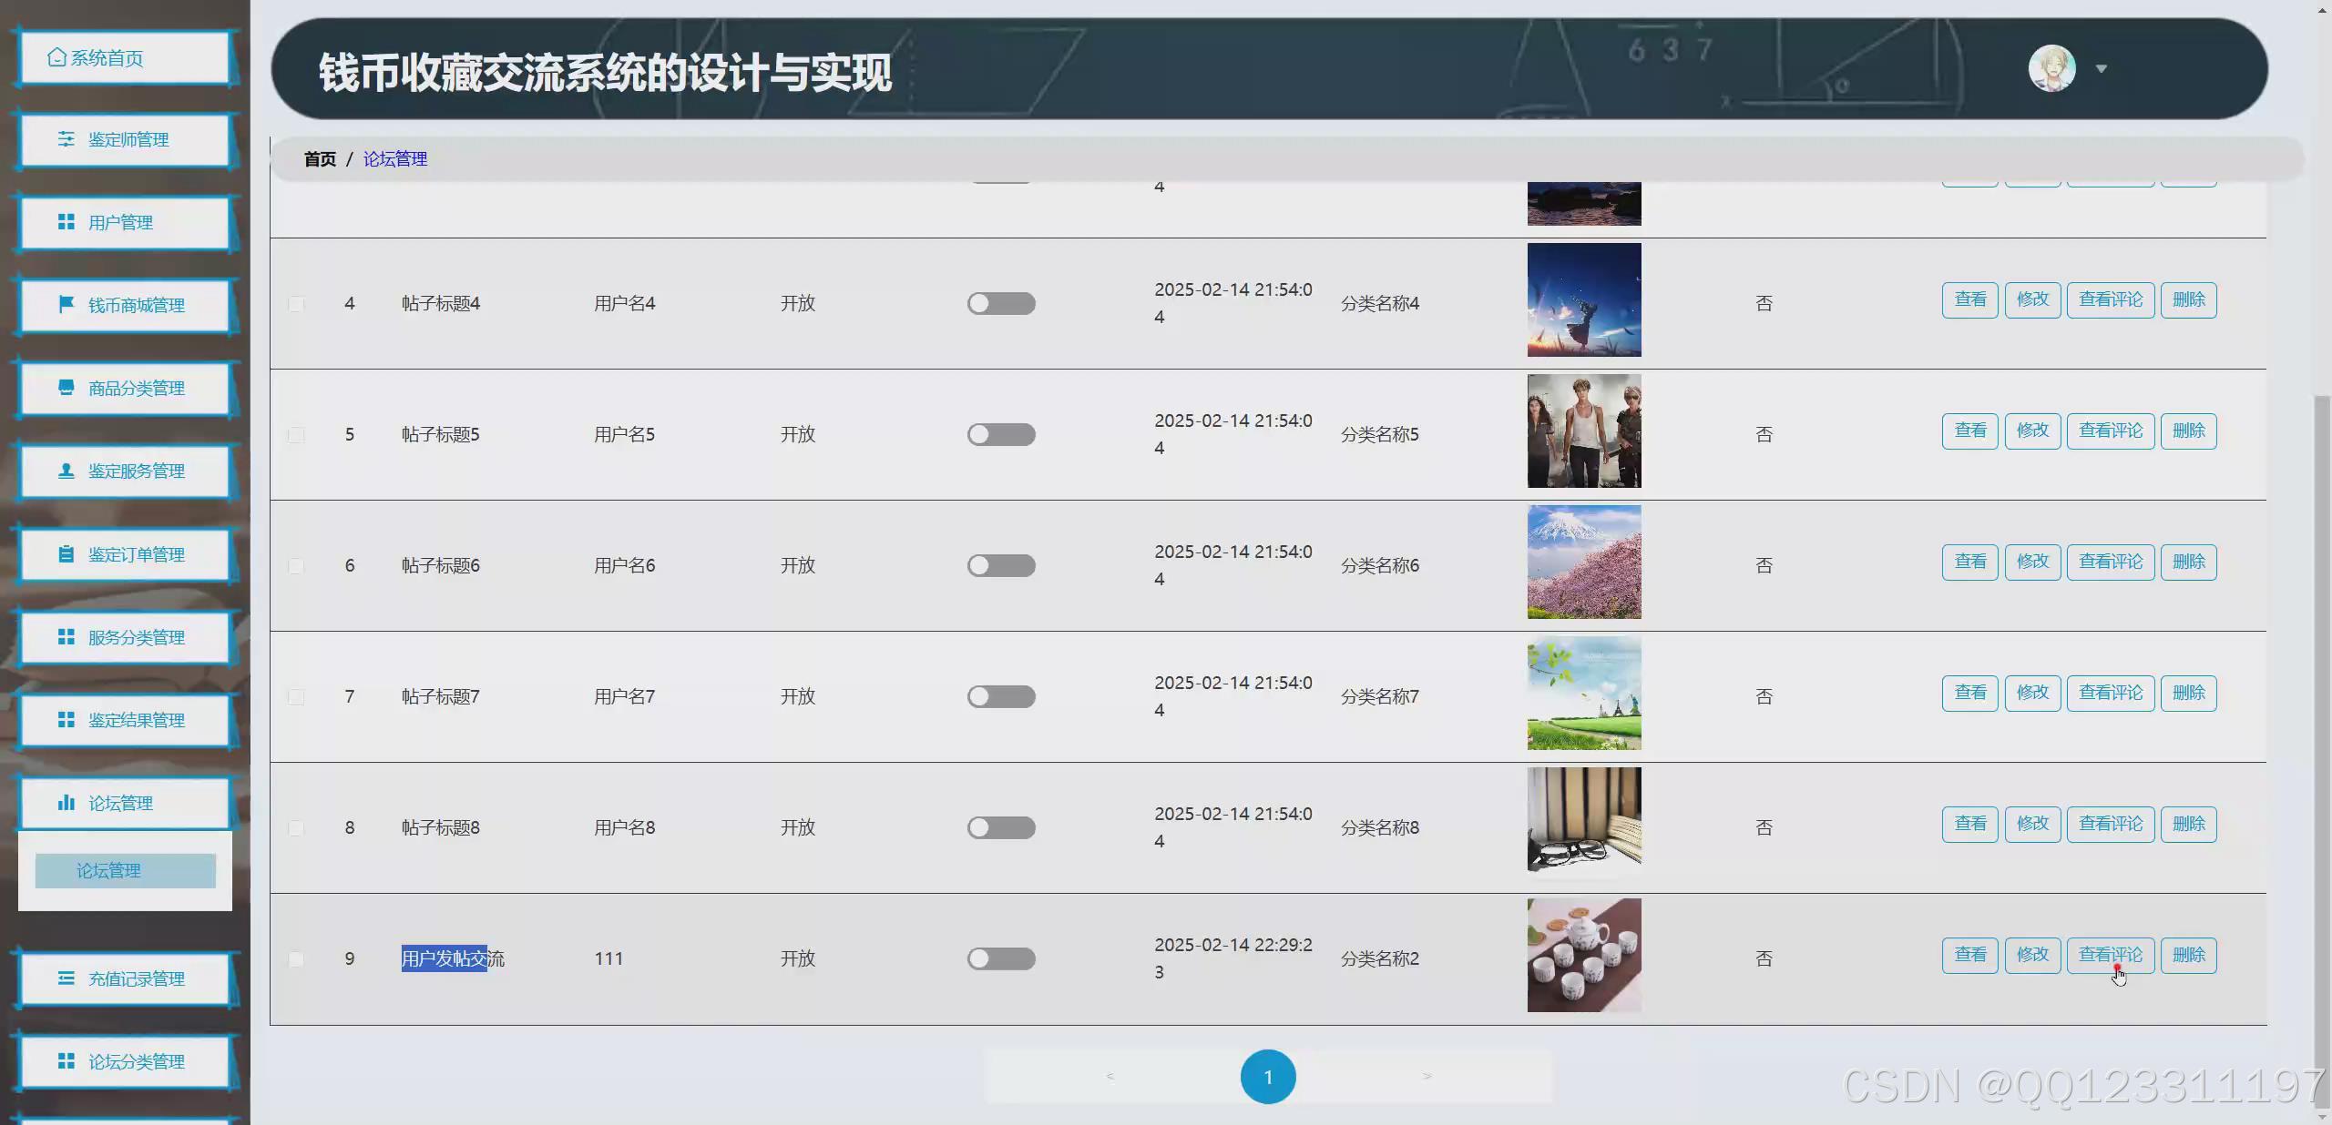Click the list icon beside 充值记录管理
Image resolution: width=2332 pixels, height=1125 pixels.
[x=66, y=978]
